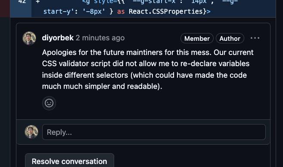283x167 pixels.
Task: Focus the Reply... text field
Action: click(x=154, y=132)
